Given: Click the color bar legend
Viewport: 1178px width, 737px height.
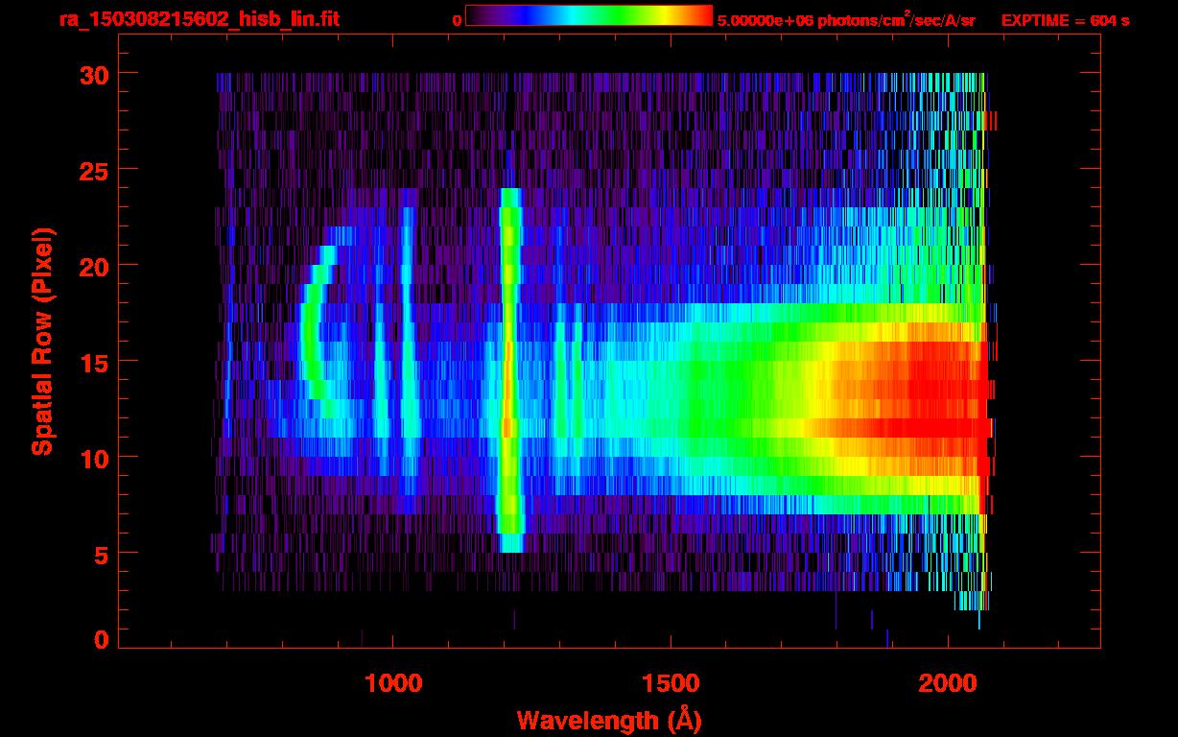Looking at the screenshot, I should 589,16.
